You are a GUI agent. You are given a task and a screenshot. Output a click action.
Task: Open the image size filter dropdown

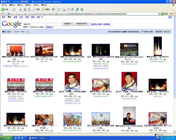click(21, 32)
